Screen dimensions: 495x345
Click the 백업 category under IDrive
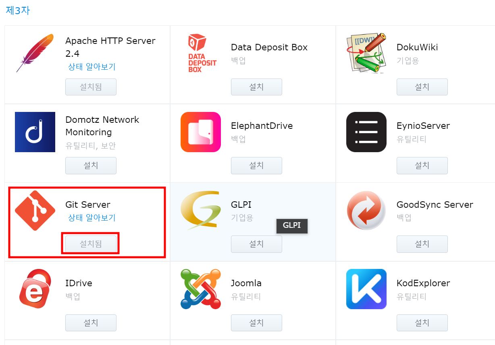click(73, 297)
